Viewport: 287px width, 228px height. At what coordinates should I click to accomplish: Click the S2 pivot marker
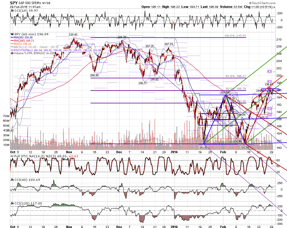[269, 114]
